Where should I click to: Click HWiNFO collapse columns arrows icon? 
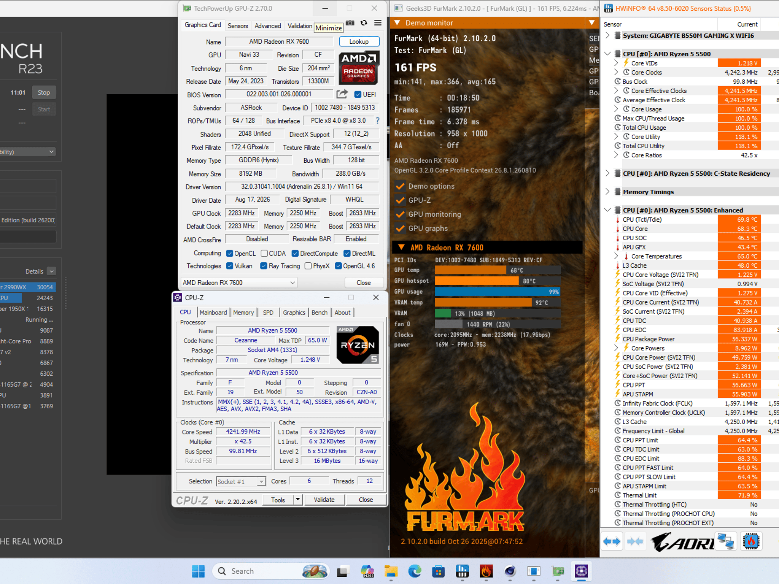[x=635, y=541]
